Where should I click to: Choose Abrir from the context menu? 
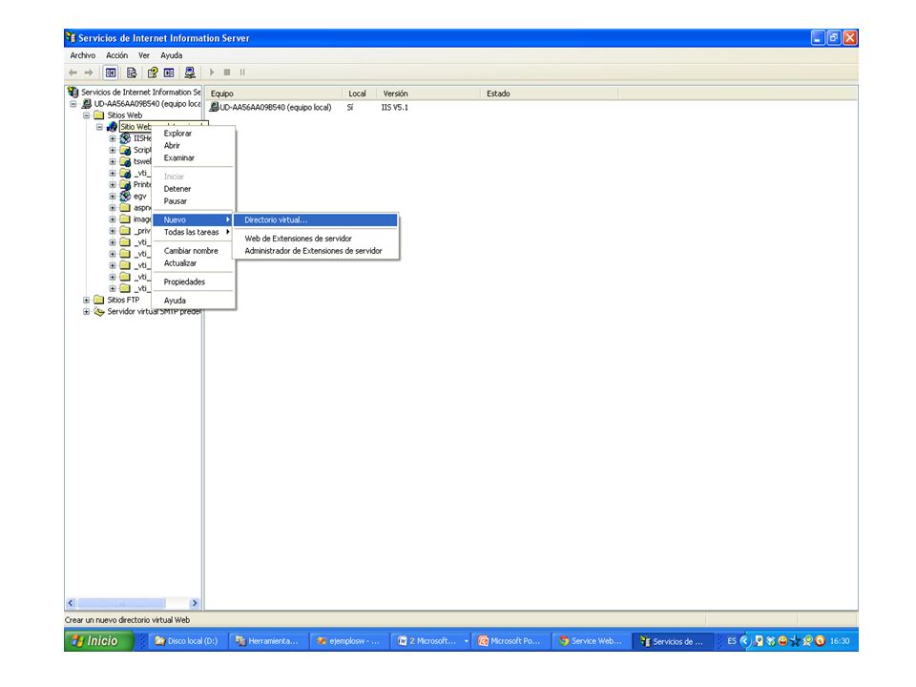(x=194, y=145)
